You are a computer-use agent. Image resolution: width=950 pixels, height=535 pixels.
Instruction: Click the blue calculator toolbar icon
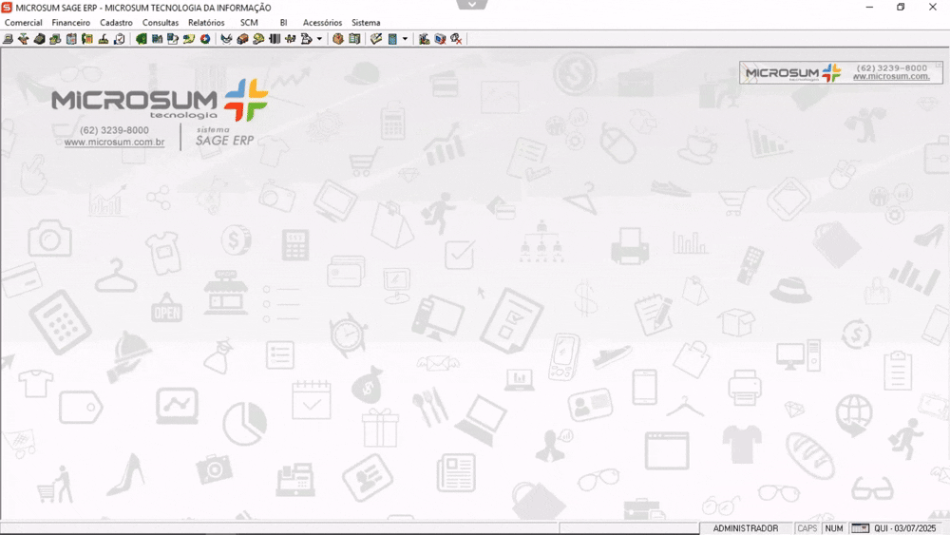point(392,39)
